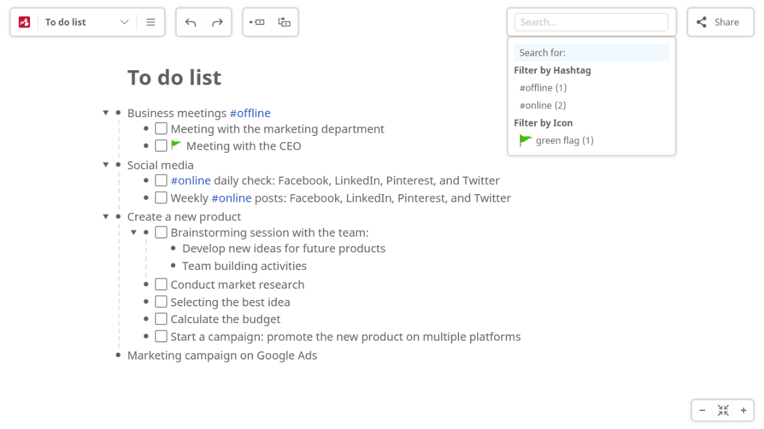The height and width of the screenshot is (429, 764).
Task: Filter by the #offline hashtag
Action: click(x=542, y=88)
